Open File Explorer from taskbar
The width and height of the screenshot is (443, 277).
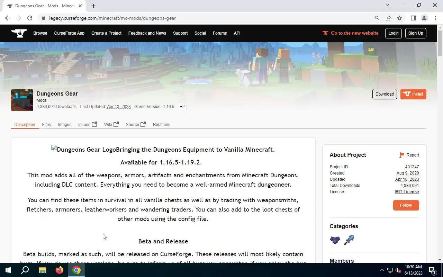click(x=42, y=270)
